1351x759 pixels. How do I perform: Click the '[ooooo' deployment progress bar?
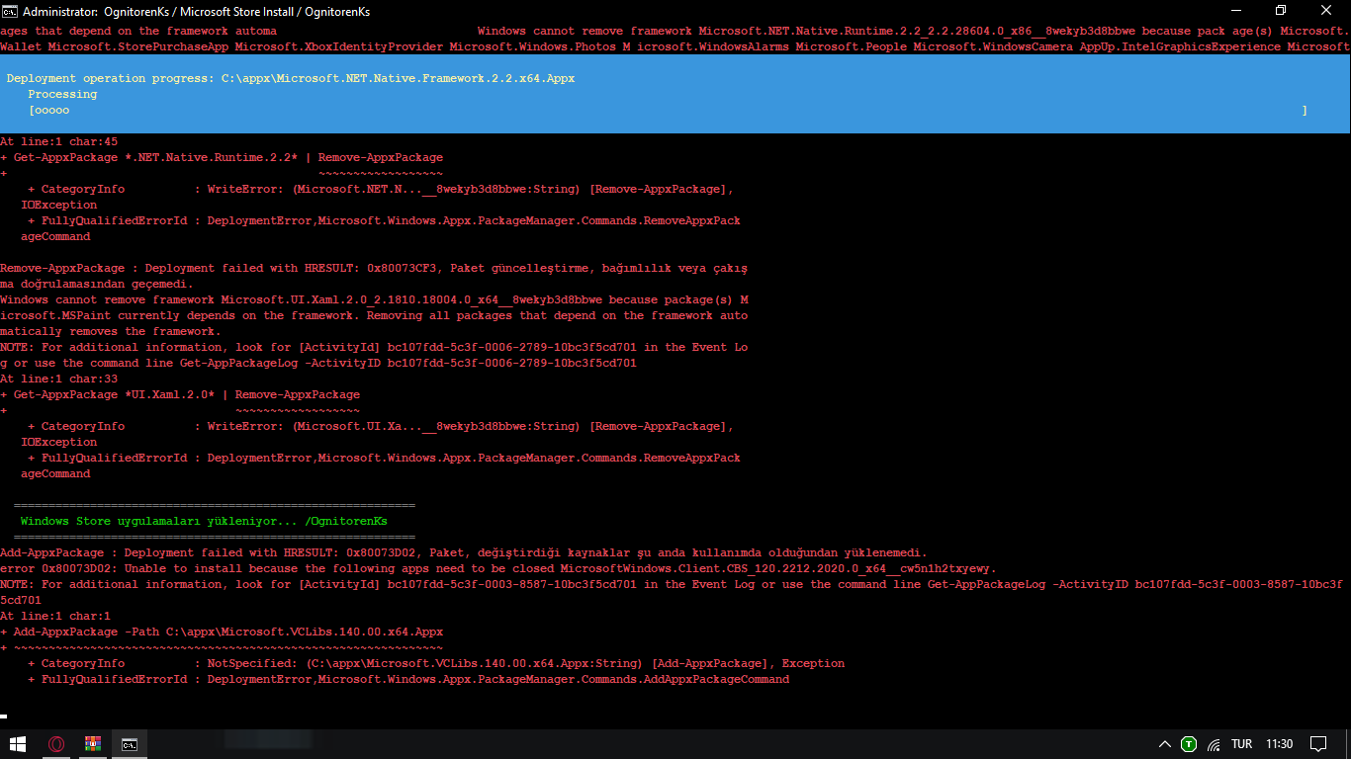click(669, 110)
